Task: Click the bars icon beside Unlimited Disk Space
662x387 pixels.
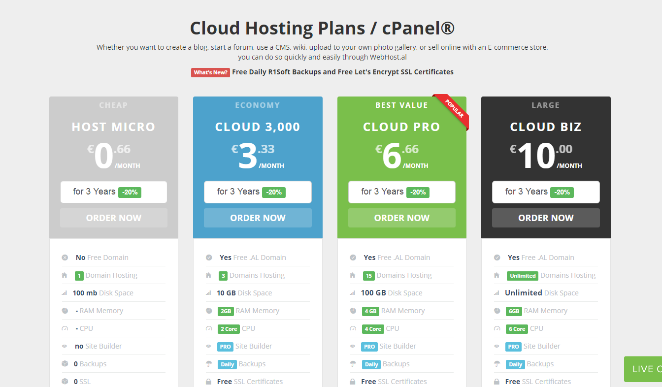Action: (x=497, y=293)
